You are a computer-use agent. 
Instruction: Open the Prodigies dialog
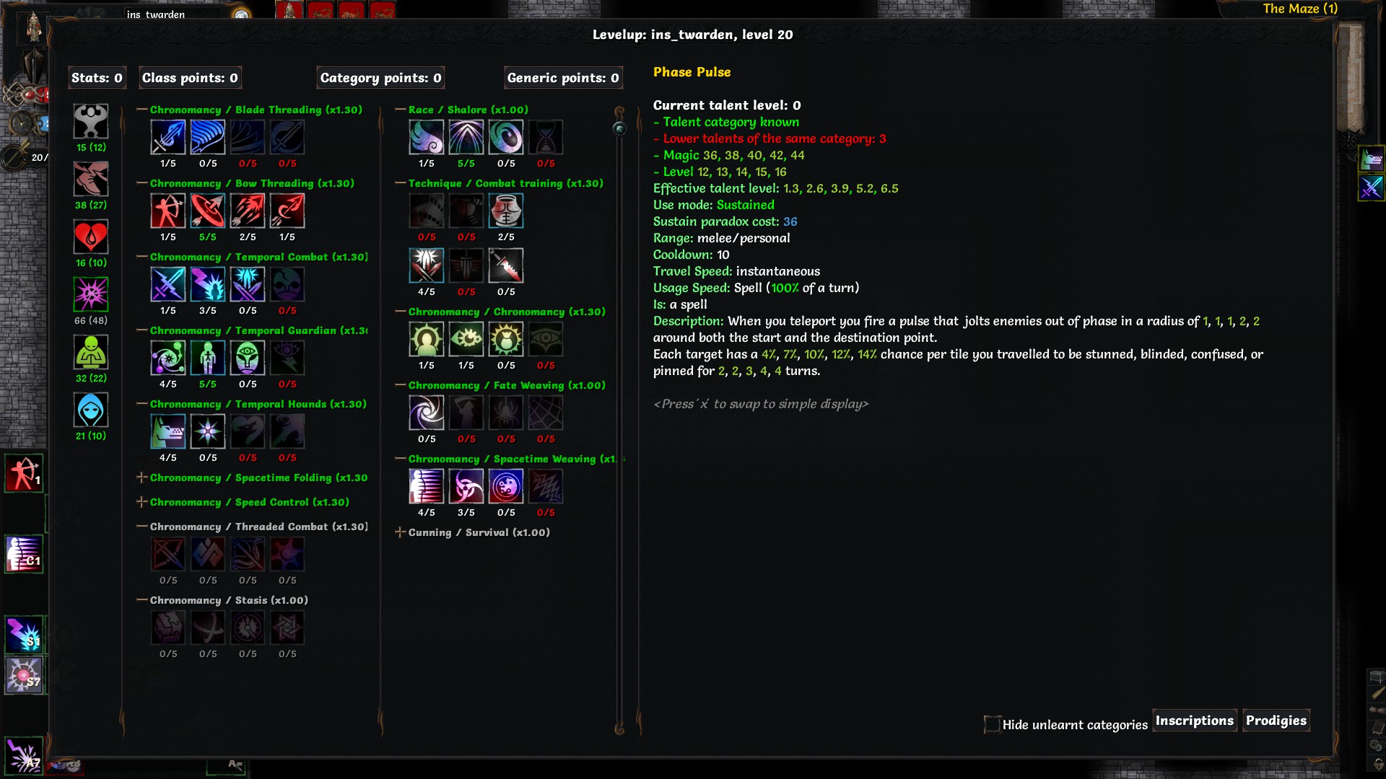(x=1276, y=721)
